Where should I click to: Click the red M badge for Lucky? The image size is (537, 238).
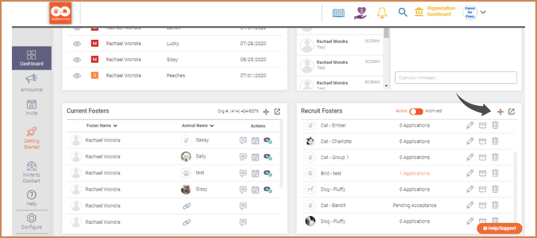(94, 43)
